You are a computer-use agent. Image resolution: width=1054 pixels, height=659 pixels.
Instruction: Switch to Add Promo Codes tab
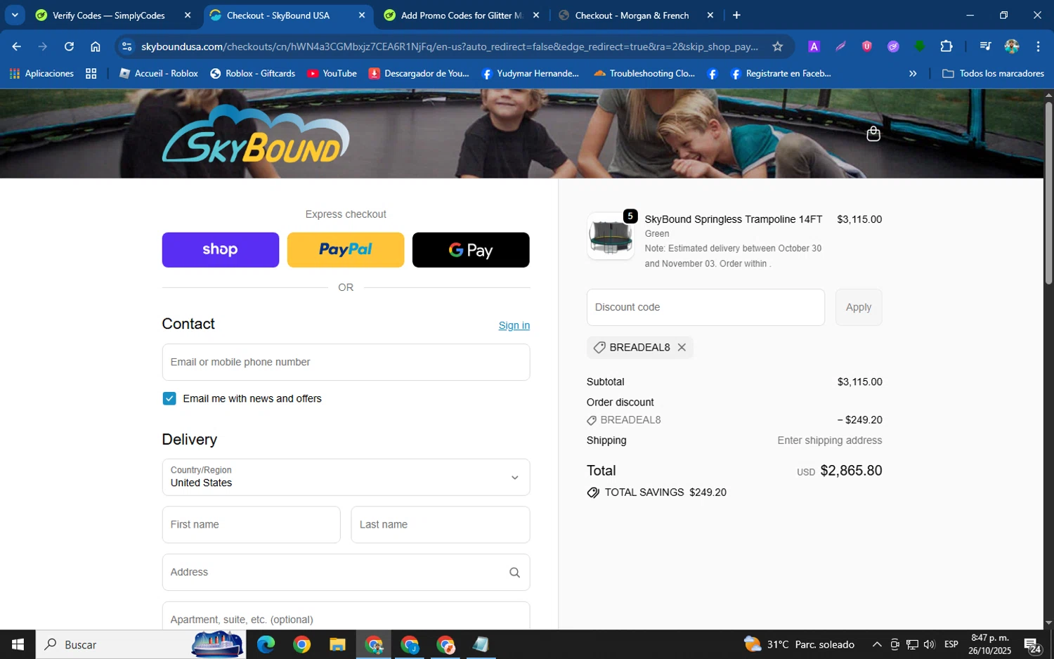point(462,15)
